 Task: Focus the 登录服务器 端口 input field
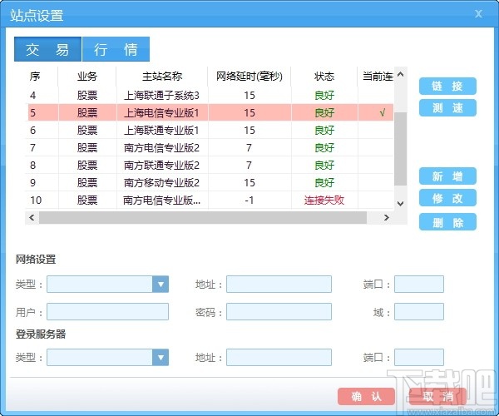pyautogui.click(x=419, y=357)
